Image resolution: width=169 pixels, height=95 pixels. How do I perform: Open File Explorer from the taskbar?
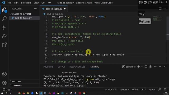click(x=28, y=93)
